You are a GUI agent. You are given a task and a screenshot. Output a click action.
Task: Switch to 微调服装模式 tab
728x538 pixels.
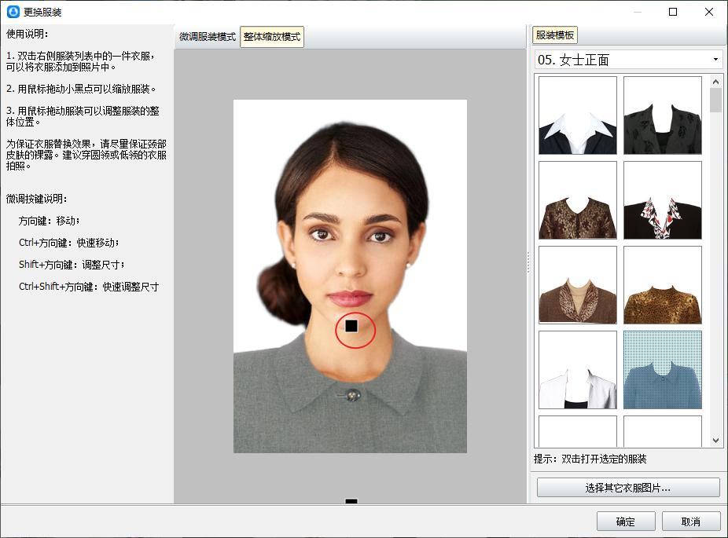point(208,37)
